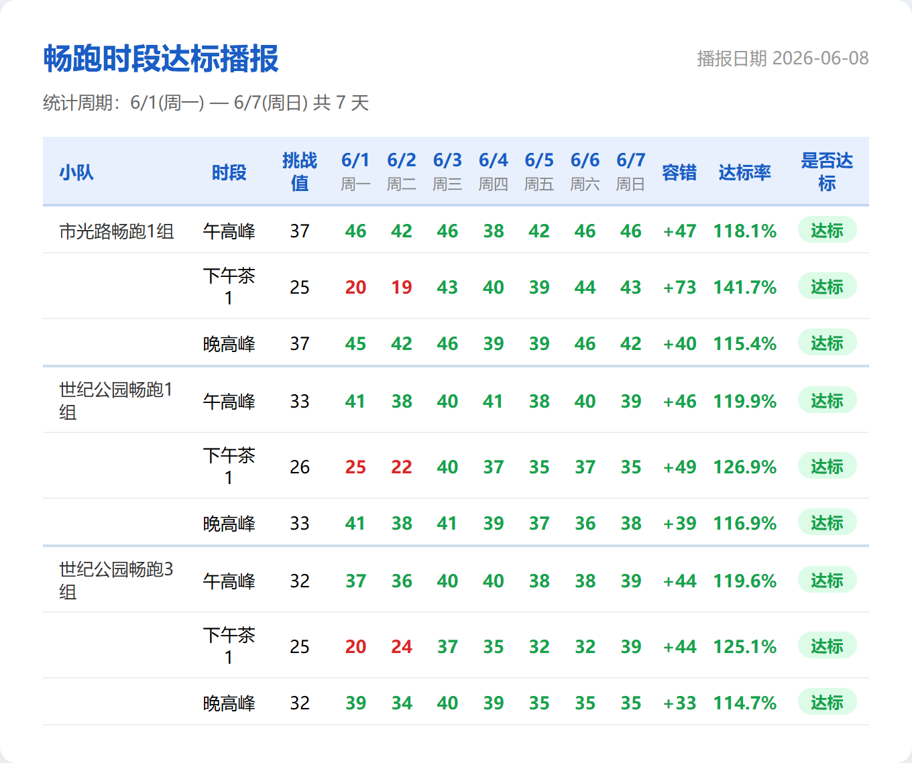Click the 达标 badge beside 119.6%
This screenshot has height=763, width=912.
[x=827, y=580]
